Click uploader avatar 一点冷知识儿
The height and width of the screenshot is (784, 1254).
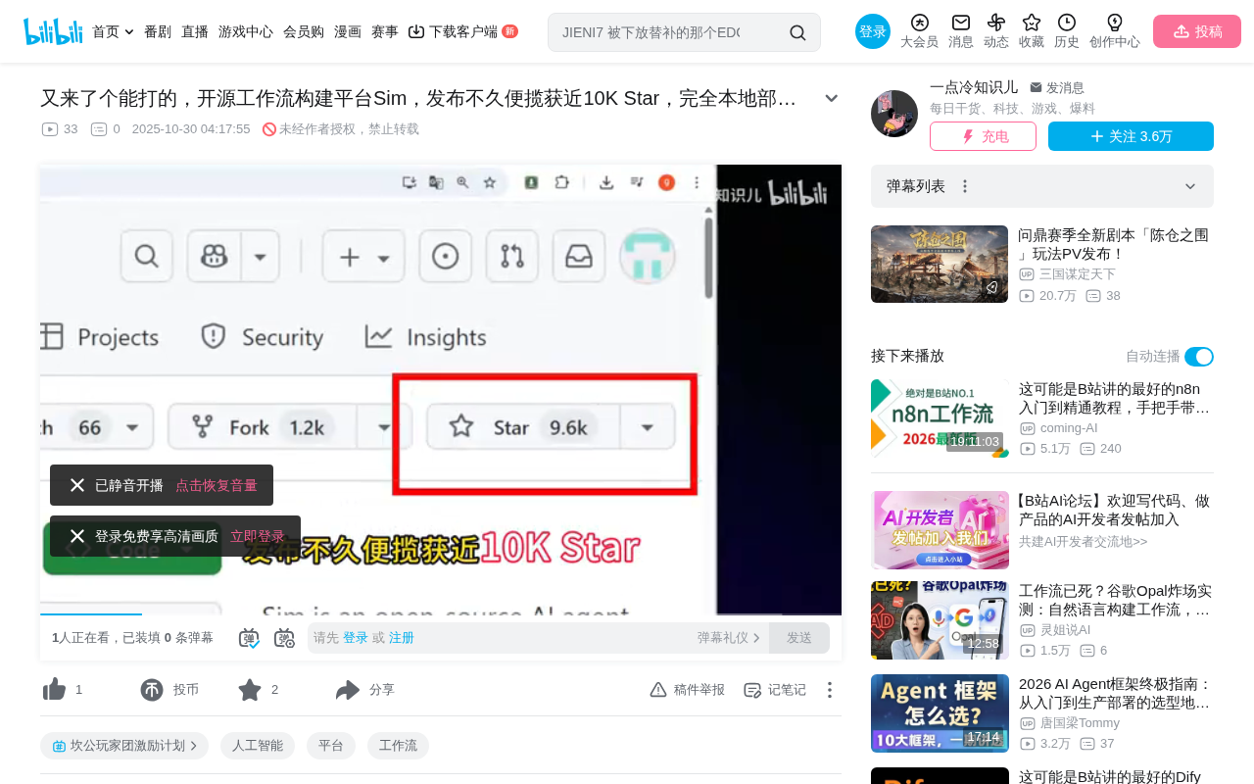894,114
